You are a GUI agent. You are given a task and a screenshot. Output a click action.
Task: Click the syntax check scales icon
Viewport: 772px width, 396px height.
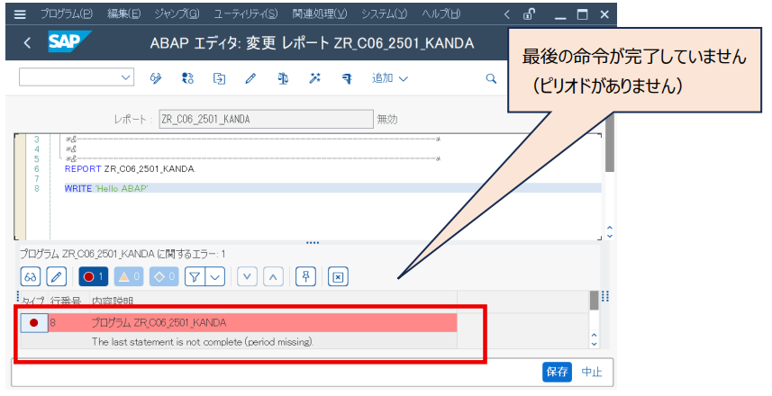(283, 78)
